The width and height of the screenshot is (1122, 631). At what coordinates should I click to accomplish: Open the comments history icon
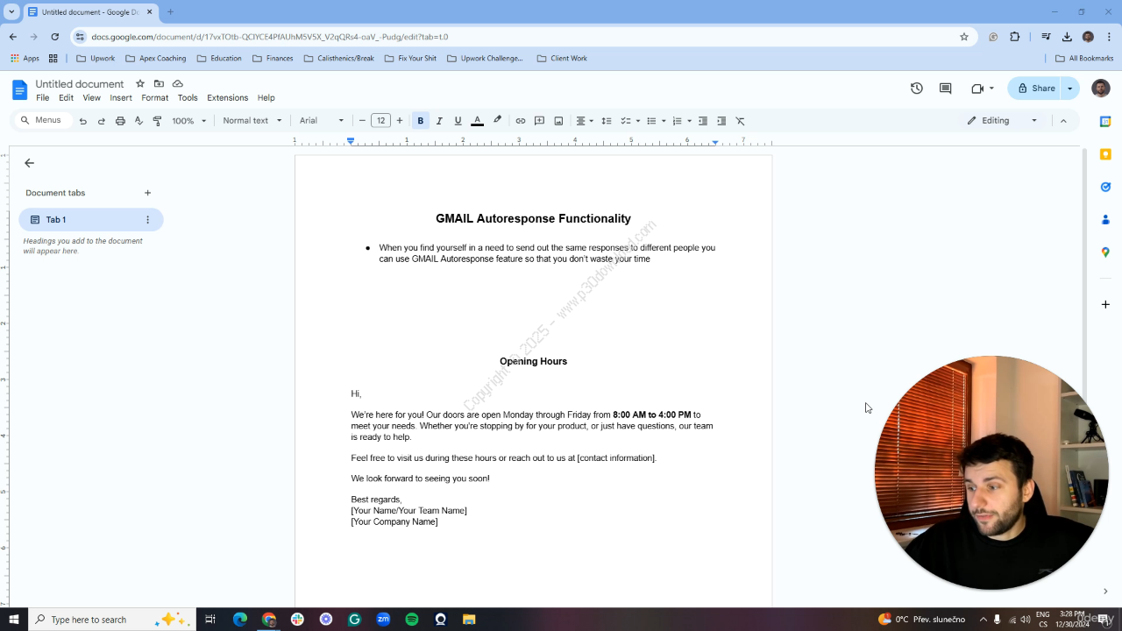[946, 89]
